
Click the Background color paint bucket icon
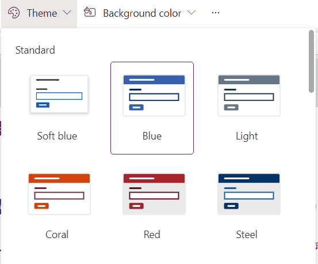click(90, 12)
